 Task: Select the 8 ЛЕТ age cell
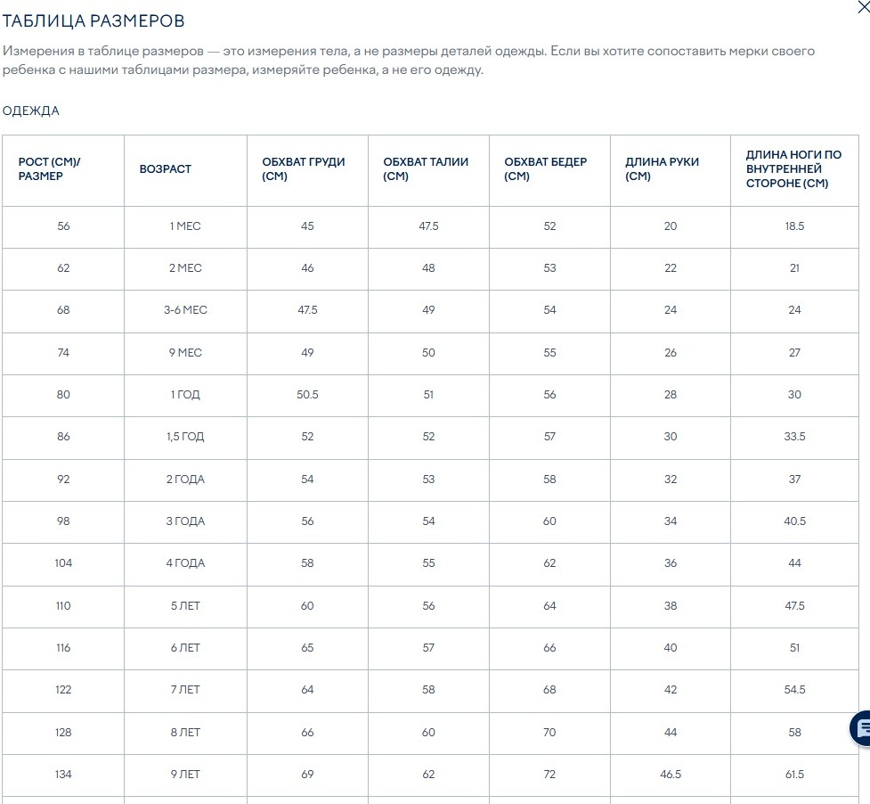click(x=185, y=733)
